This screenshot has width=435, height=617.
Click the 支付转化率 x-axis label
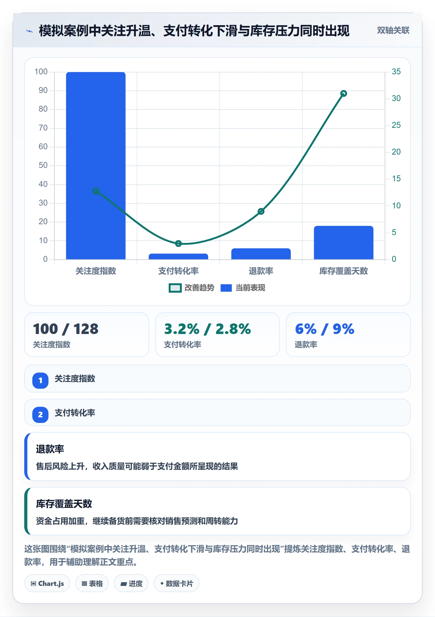pos(178,271)
